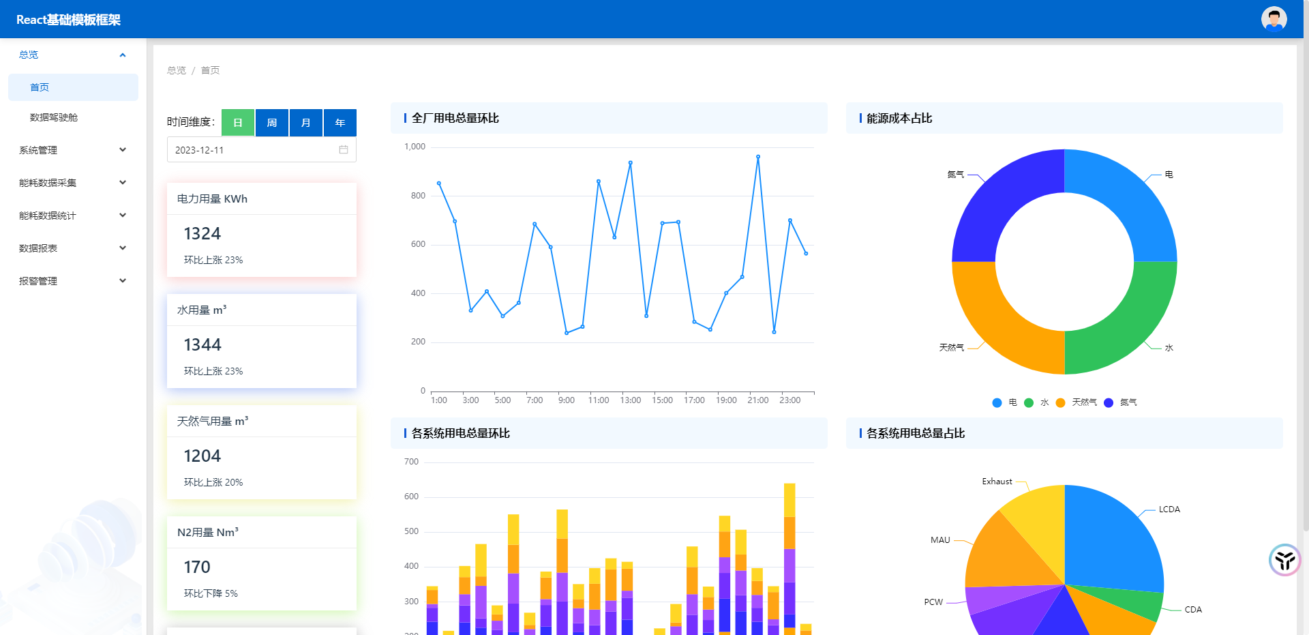Open 数据驾驶舱 menu item
Screen dimensions: 1309x635
73,117
